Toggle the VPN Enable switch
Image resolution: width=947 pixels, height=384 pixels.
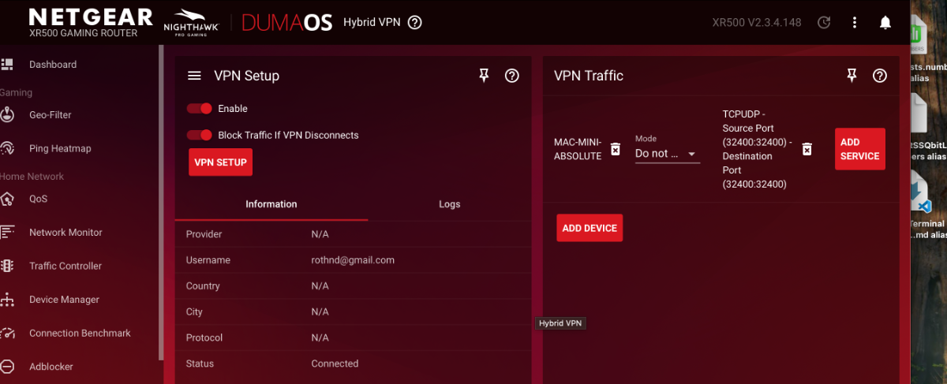200,109
